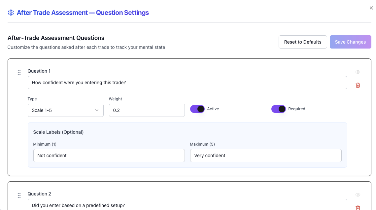376x210 pixels.
Task: Click Reset to Defaults
Action: coord(302,42)
